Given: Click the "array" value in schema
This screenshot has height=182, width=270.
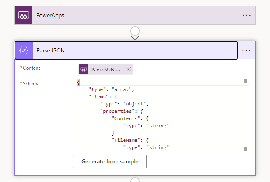Looking at the screenshot, I should click(x=122, y=89).
